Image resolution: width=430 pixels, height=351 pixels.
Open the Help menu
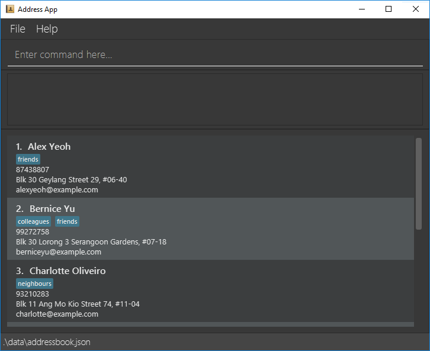tap(47, 29)
